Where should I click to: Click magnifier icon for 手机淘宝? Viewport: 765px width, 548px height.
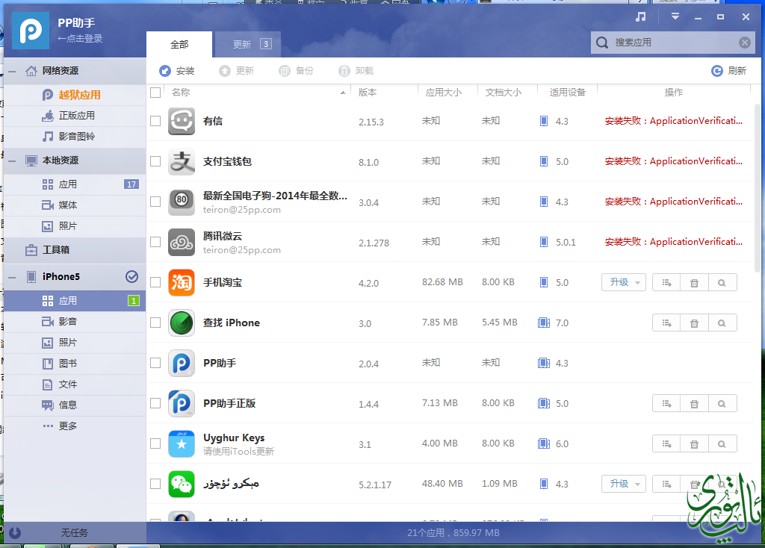722,283
